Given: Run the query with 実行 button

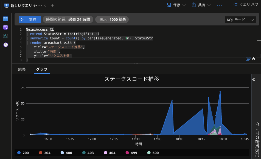Looking at the screenshot, I should [x=30, y=19].
